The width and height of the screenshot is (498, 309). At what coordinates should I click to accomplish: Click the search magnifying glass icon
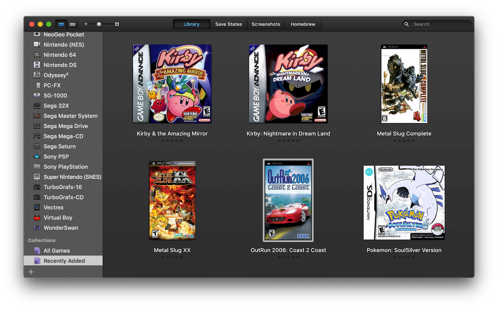click(x=407, y=24)
